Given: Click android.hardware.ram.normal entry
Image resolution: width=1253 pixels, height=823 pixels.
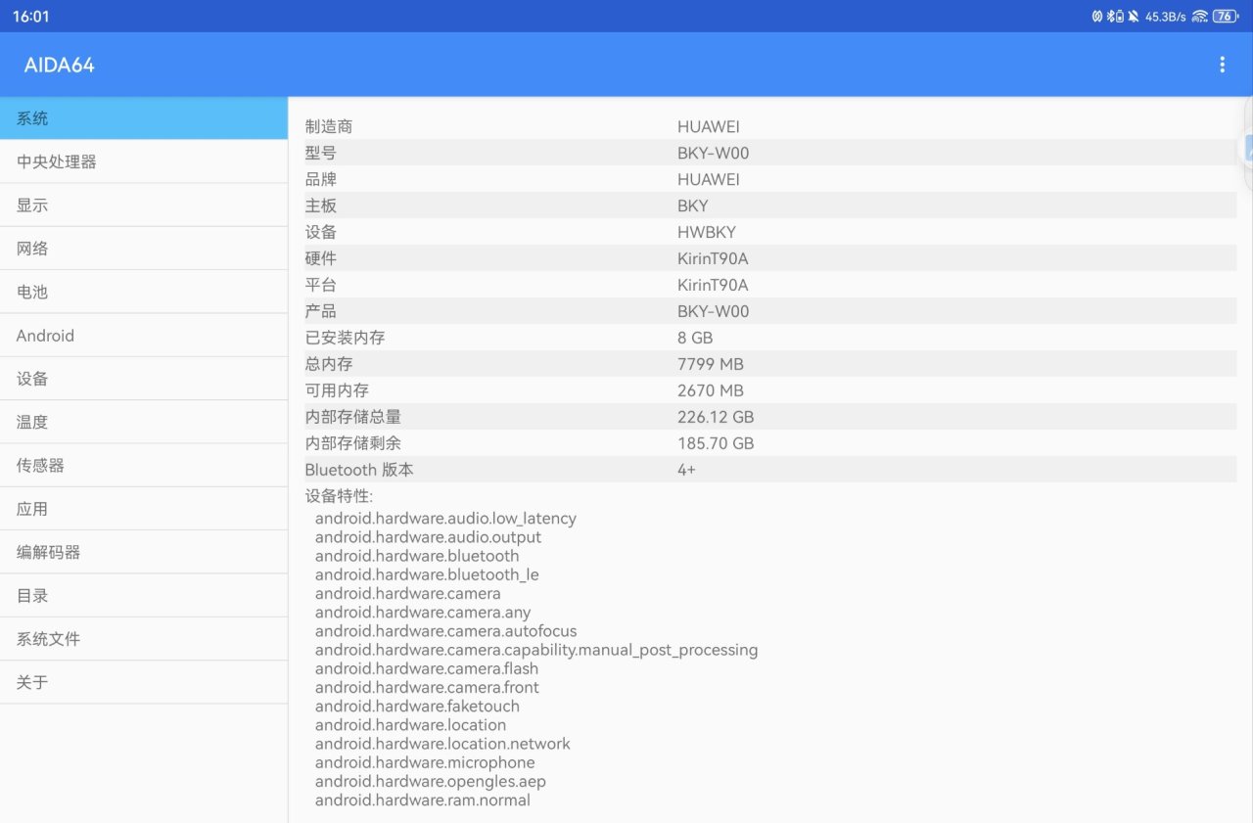Looking at the screenshot, I should pyautogui.click(x=423, y=800).
